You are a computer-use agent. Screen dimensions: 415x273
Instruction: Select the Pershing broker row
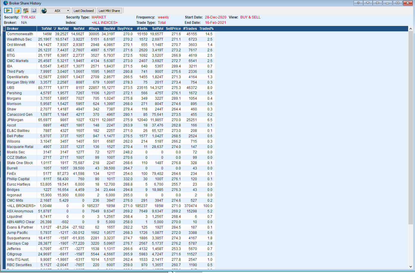pos(110,93)
